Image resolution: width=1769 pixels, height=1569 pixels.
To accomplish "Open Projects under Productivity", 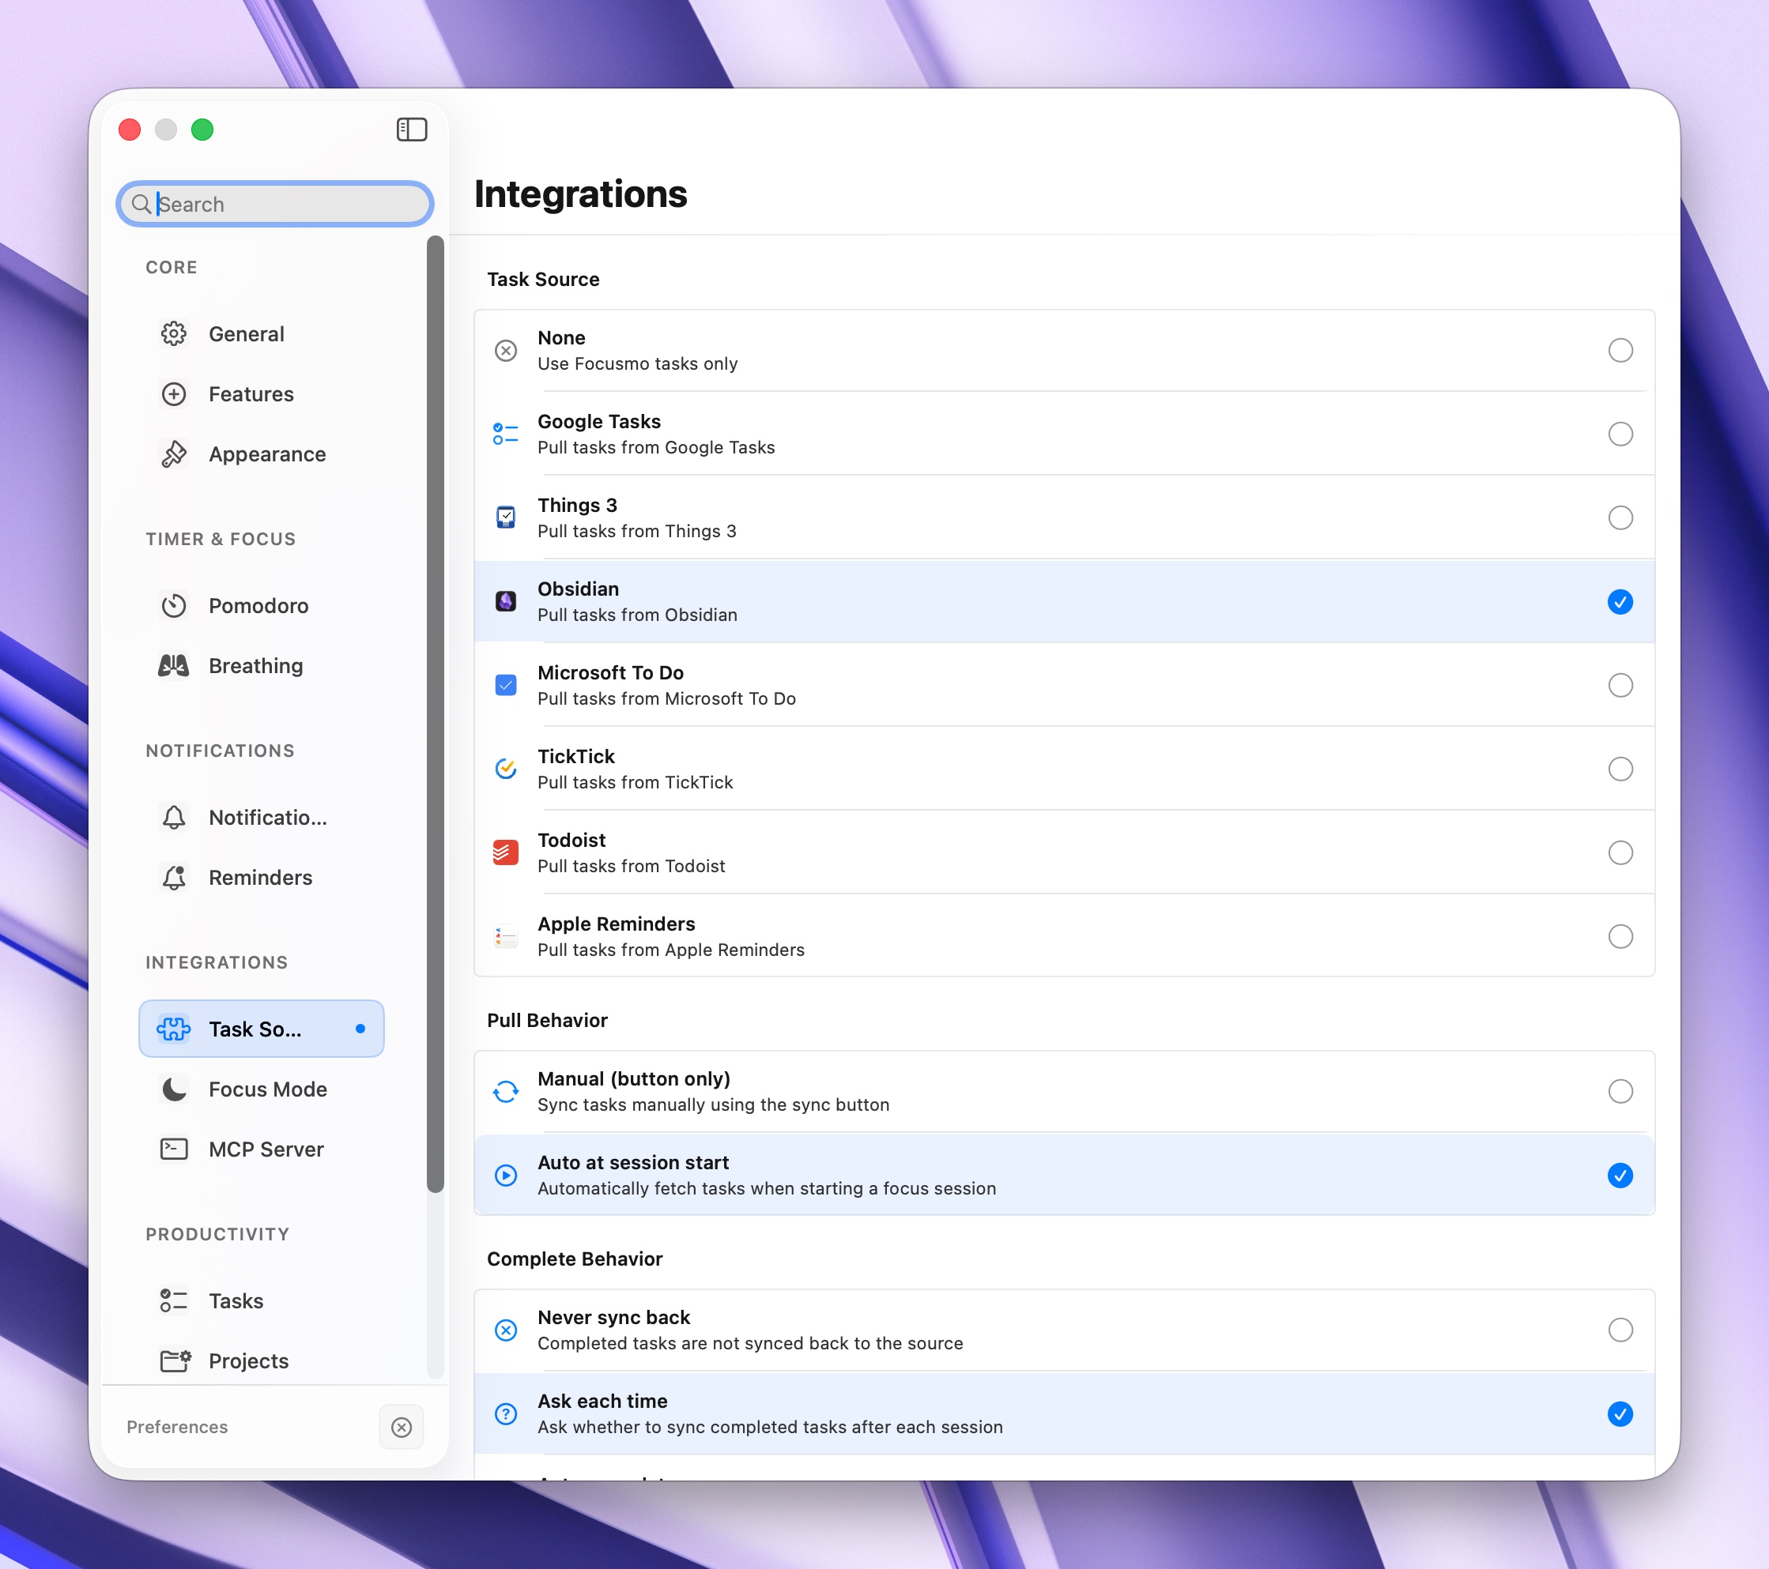I will pyautogui.click(x=247, y=1360).
